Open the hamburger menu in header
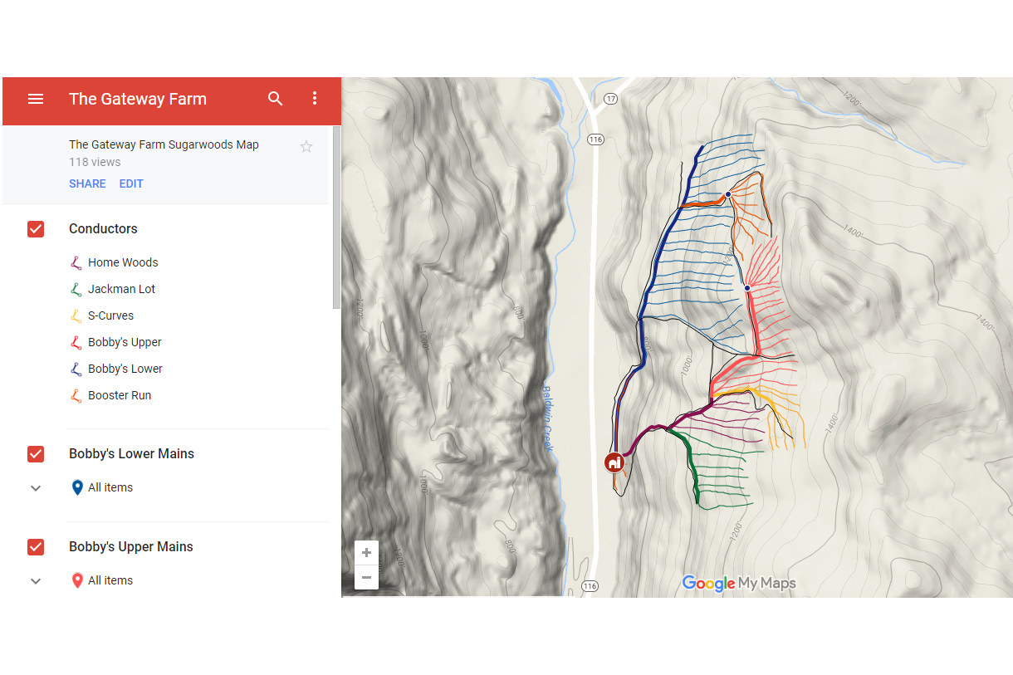The height and width of the screenshot is (675, 1013). (36, 99)
